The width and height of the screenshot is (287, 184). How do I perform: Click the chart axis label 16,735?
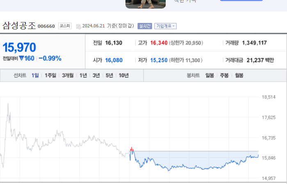[269, 138]
